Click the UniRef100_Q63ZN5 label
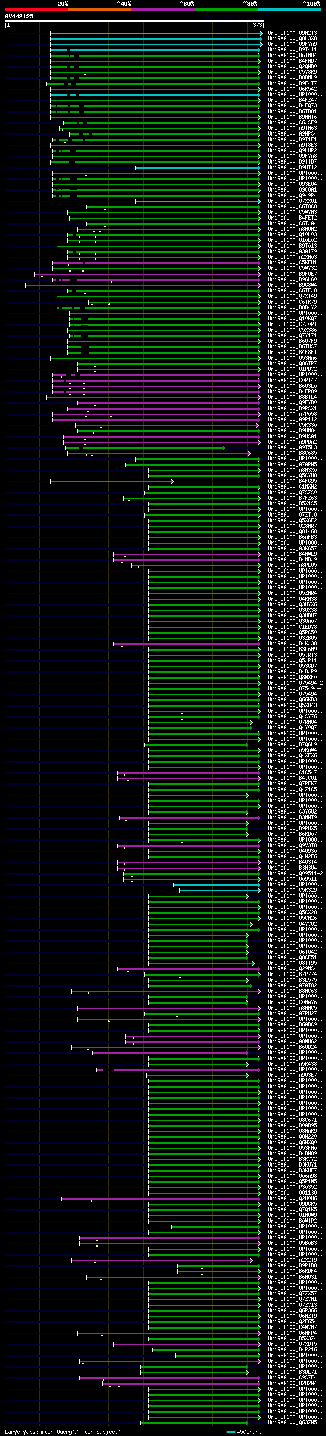326x1436 pixels. coord(292,1423)
